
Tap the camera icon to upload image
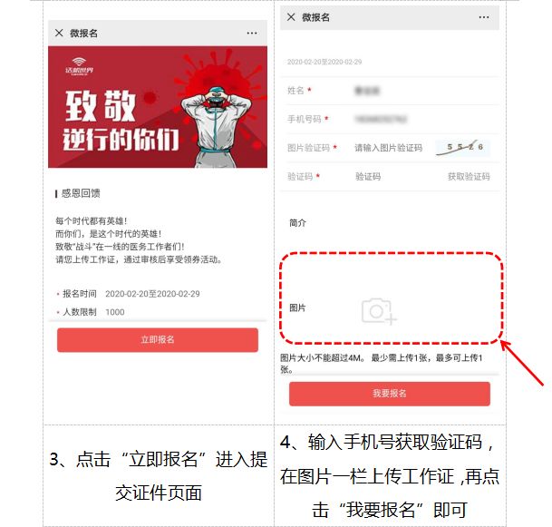coord(379,311)
